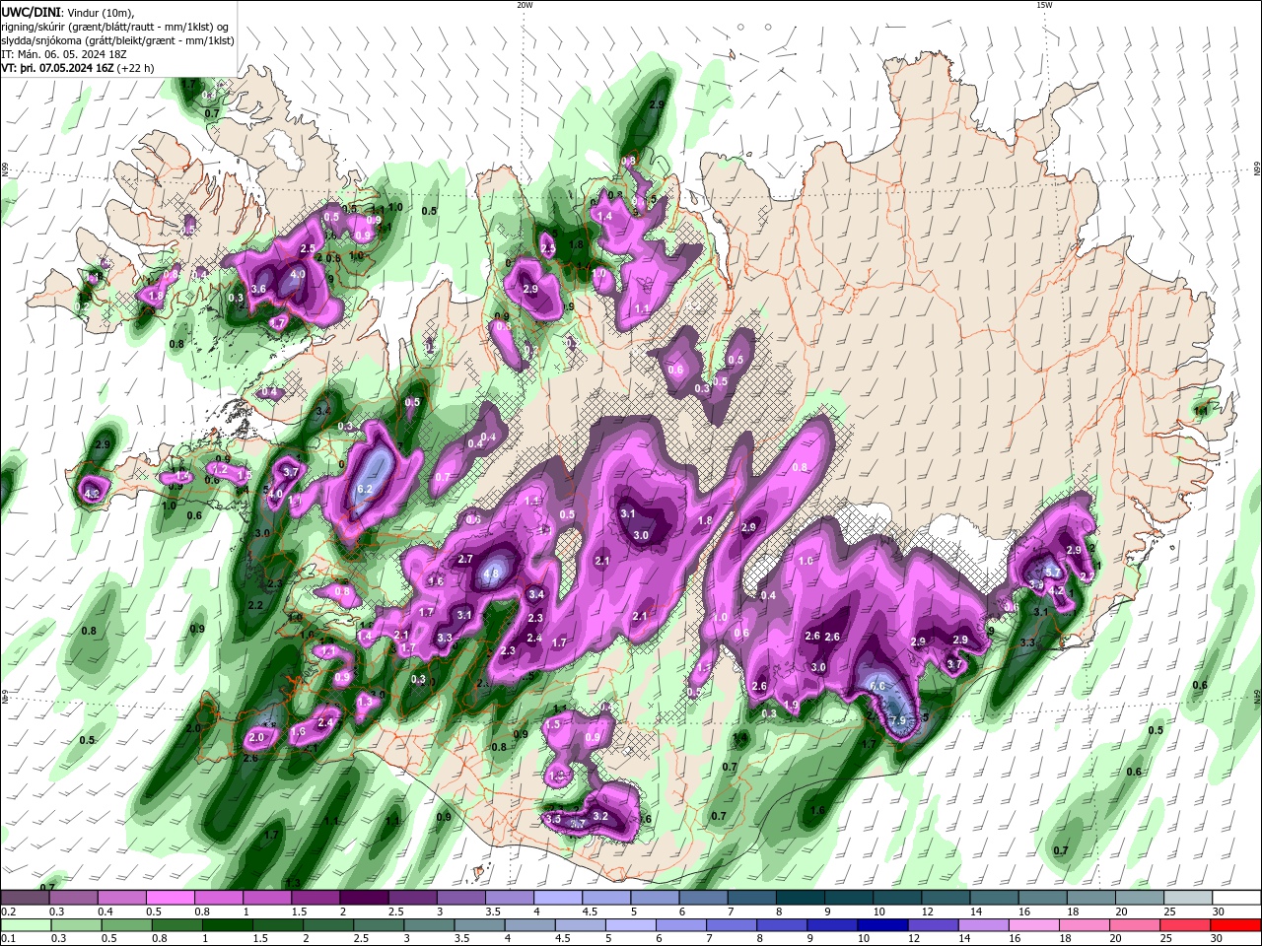1262x946 pixels.
Task: Pick the purple 12 swatch in bottom scale
Action: click(x=932, y=924)
